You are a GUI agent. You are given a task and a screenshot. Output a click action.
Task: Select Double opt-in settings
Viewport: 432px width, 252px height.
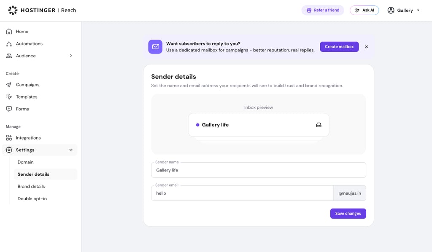click(x=32, y=198)
